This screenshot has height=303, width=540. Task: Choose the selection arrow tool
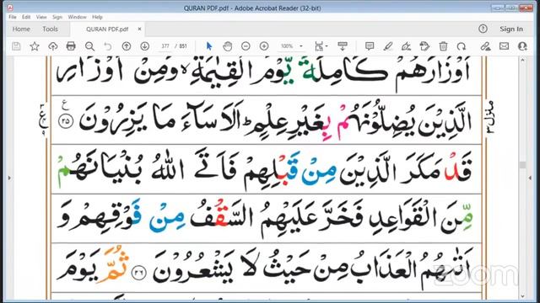(209, 46)
